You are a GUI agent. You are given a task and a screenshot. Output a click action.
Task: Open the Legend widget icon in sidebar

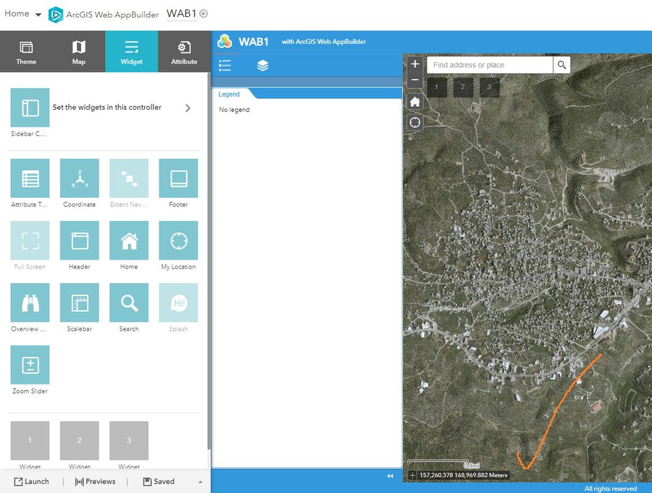coord(225,65)
